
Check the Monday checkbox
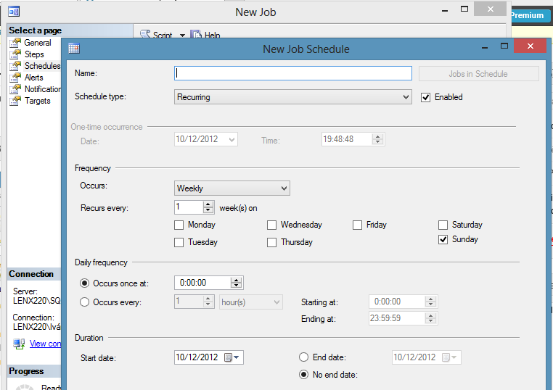tap(179, 225)
